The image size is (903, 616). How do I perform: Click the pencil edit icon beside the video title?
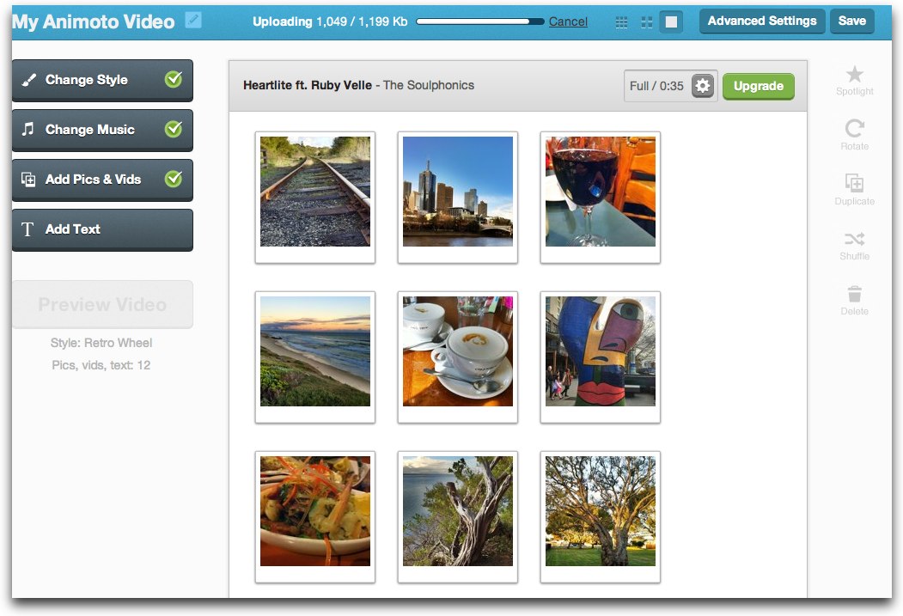click(192, 21)
